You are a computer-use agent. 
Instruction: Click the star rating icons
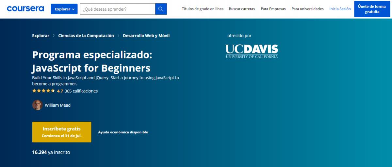(x=43, y=91)
